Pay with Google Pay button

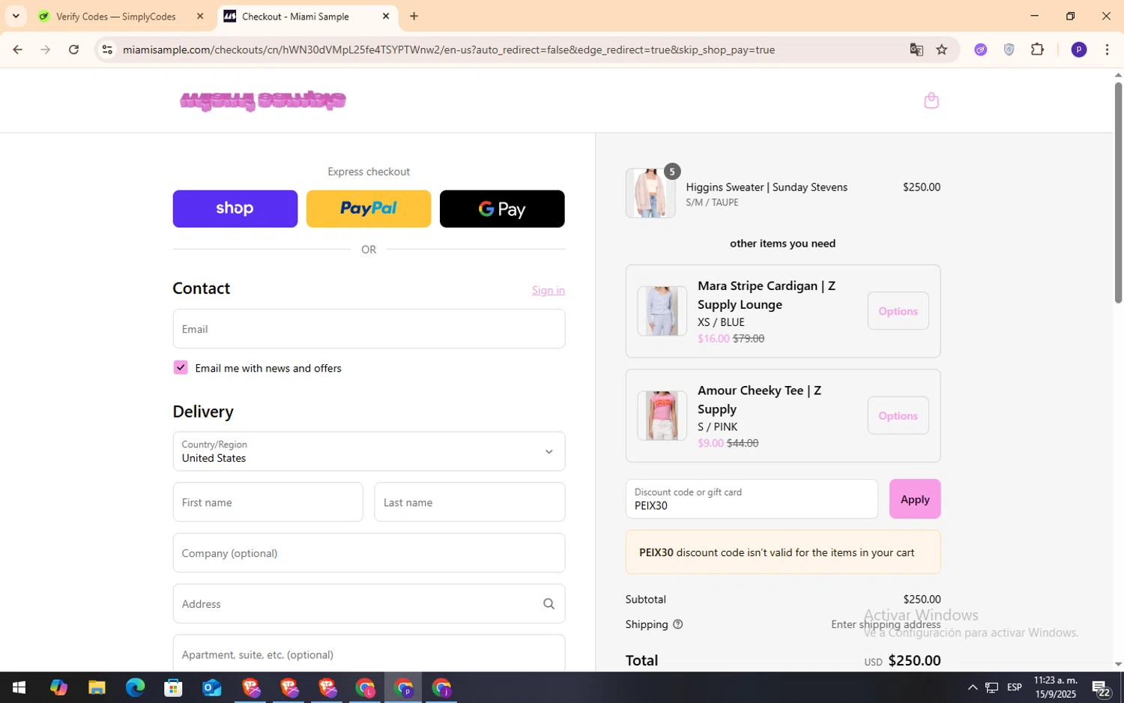click(502, 208)
